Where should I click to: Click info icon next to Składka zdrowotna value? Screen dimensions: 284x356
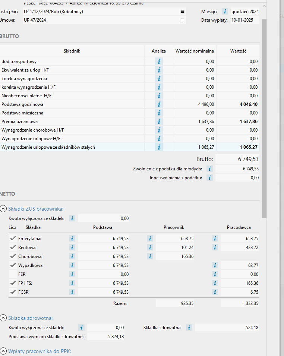(x=189, y=328)
